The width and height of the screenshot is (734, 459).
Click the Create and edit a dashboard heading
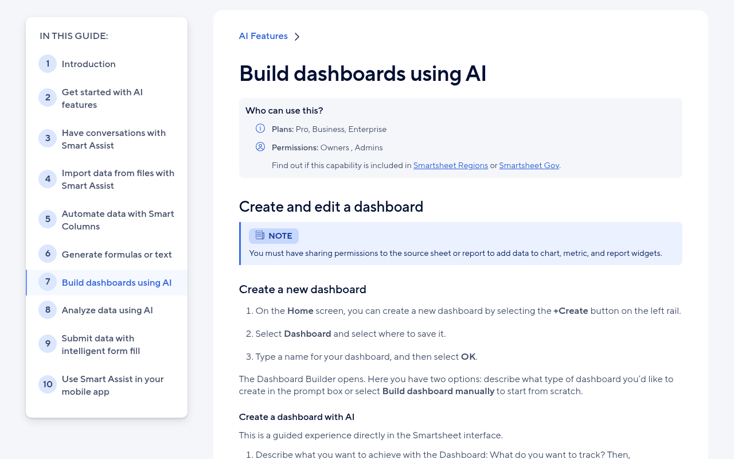pos(331,207)
